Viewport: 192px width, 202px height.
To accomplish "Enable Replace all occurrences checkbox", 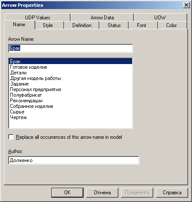I will [x=11, y=137].
